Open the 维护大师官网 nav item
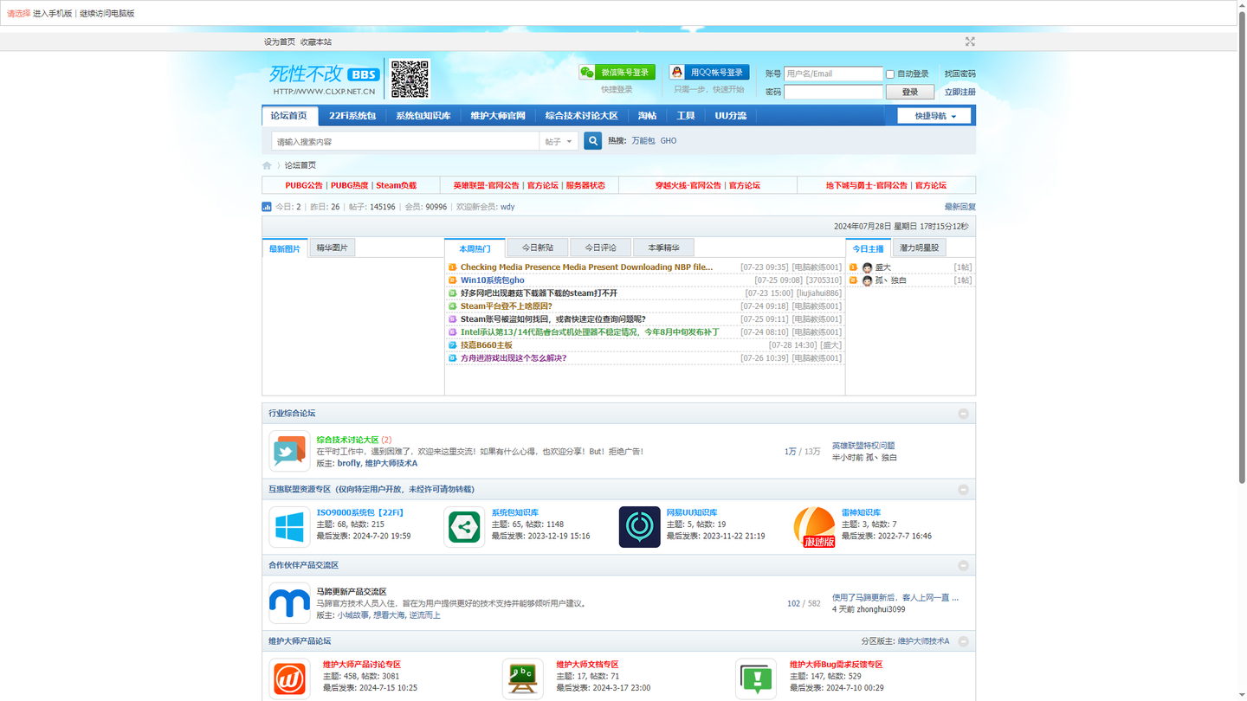1247x701 pixels. click(x=498, y=116)
